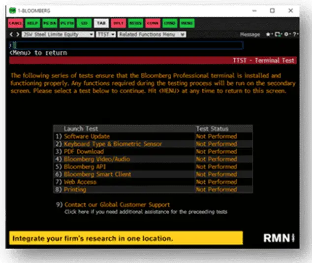Click Software Update's Not Performed status

(x=217, y=136)
